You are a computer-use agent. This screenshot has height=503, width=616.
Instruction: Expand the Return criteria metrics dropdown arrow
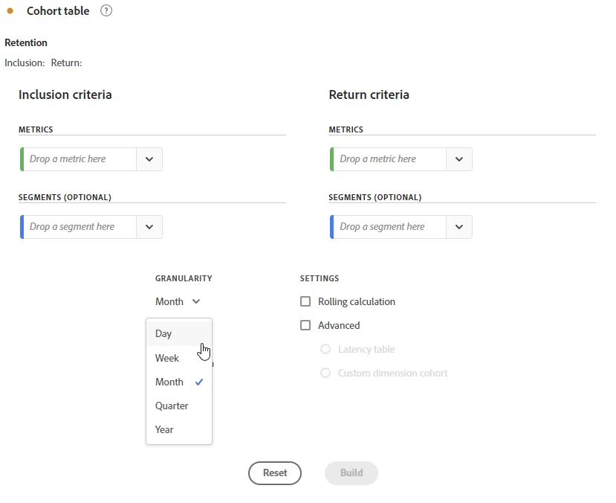[x=459, y=159]
